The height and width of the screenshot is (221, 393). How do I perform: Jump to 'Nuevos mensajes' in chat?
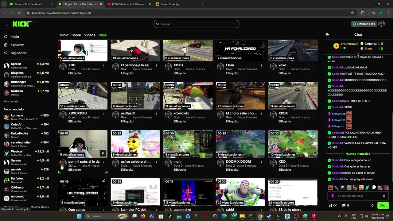tap(358, 153)
